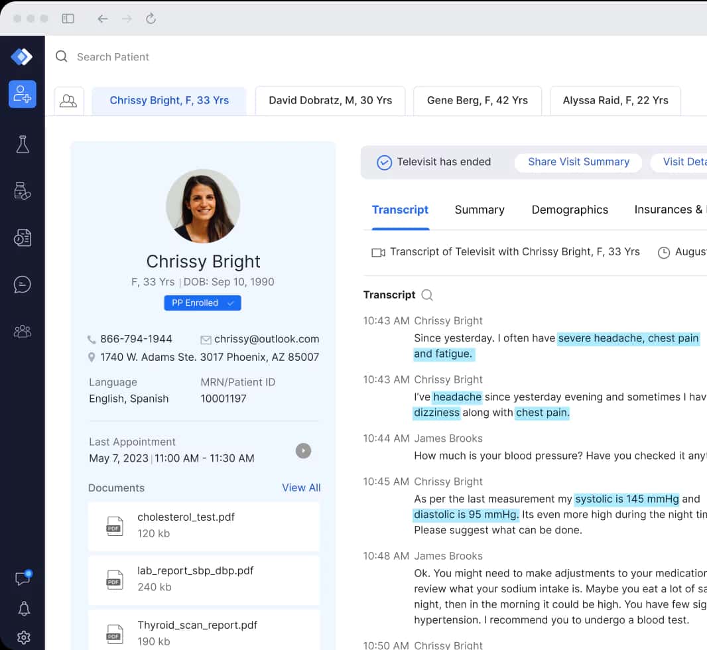
Task: Open the billing document sidebar icon
Action: (23, 237)
